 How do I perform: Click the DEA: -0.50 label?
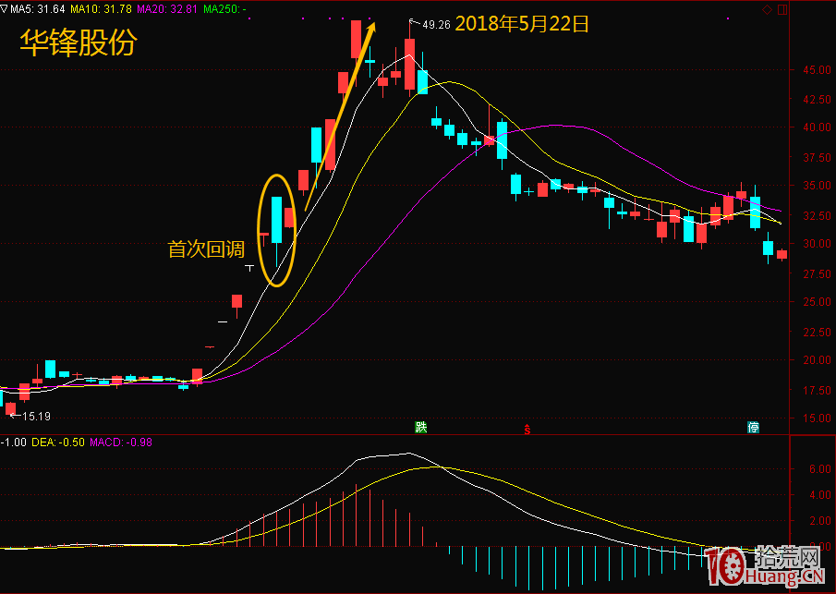[x=58, y=442]
